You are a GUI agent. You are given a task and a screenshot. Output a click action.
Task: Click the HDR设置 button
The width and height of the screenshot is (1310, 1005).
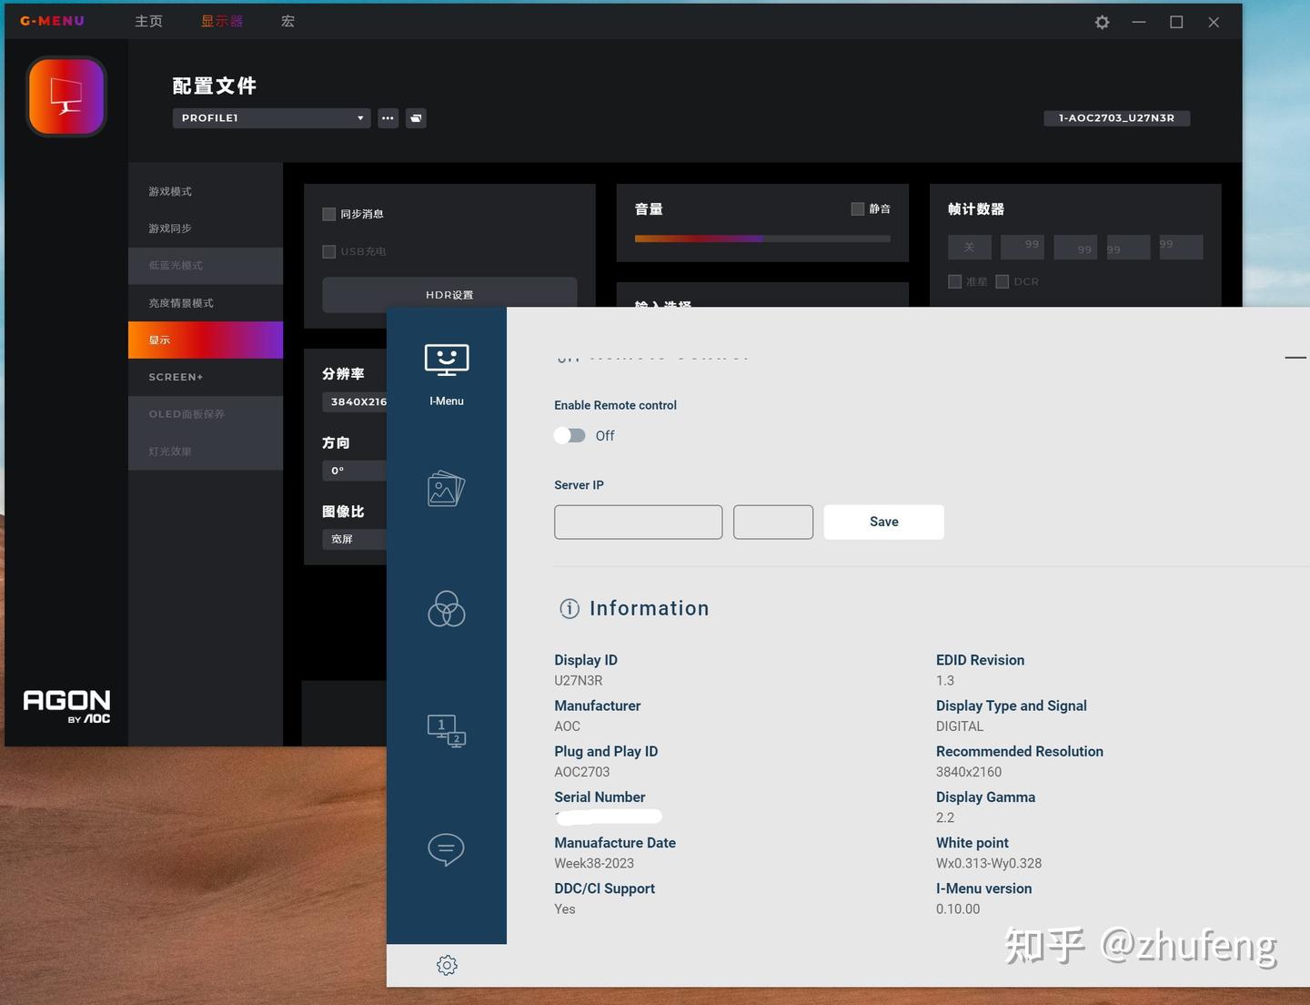pyautogui.click(x=449, y=294)
